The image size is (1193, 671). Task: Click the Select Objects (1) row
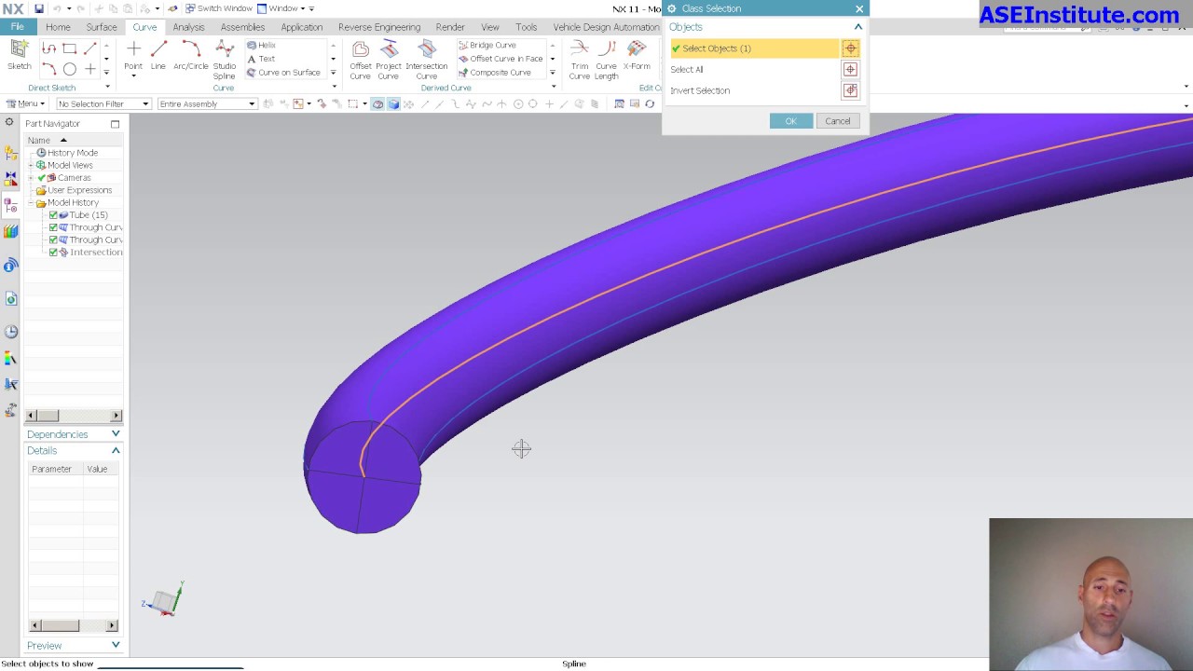click(754, 48)
